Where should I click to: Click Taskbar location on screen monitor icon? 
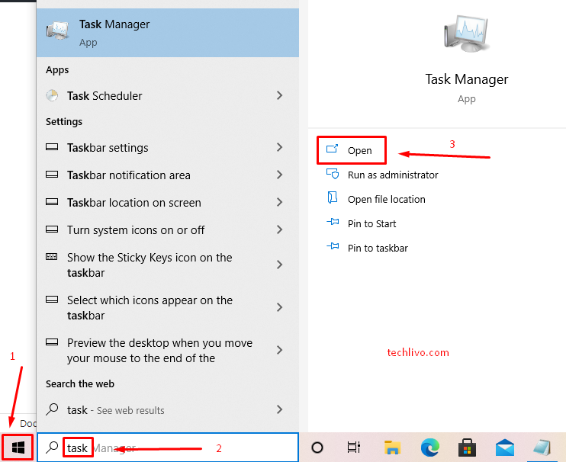click(x=52, y=201)
